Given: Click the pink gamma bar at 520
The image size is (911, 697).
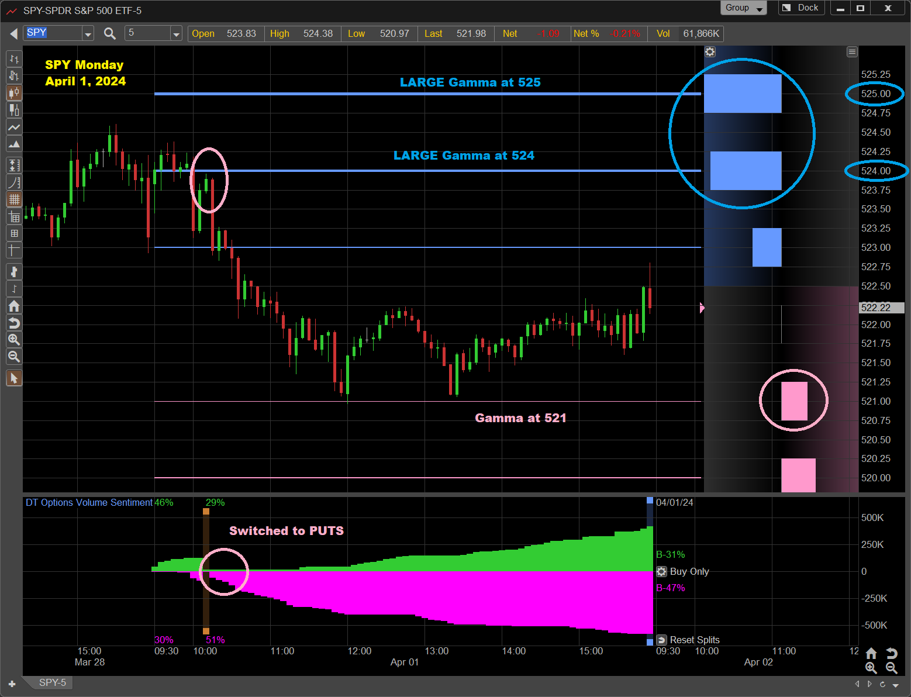Looking at the screenshot, I should coord(798,475).
